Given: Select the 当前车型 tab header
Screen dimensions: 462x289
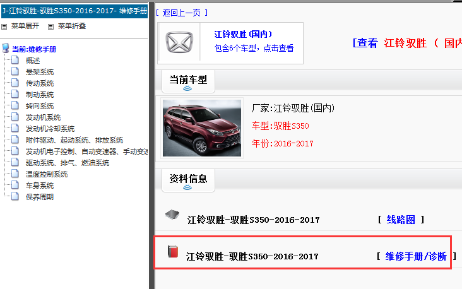Looking at the screenshot, I should coord(188,81).
